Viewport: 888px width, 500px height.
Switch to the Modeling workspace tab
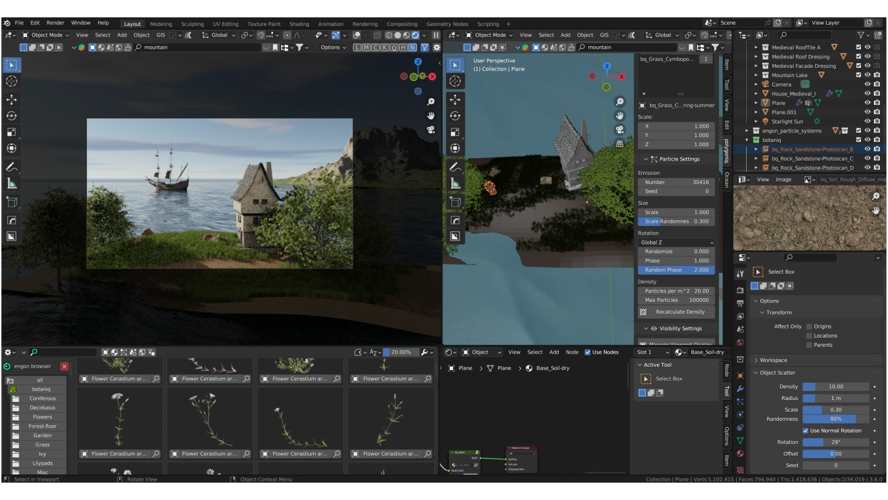click(x=161, y=24)
